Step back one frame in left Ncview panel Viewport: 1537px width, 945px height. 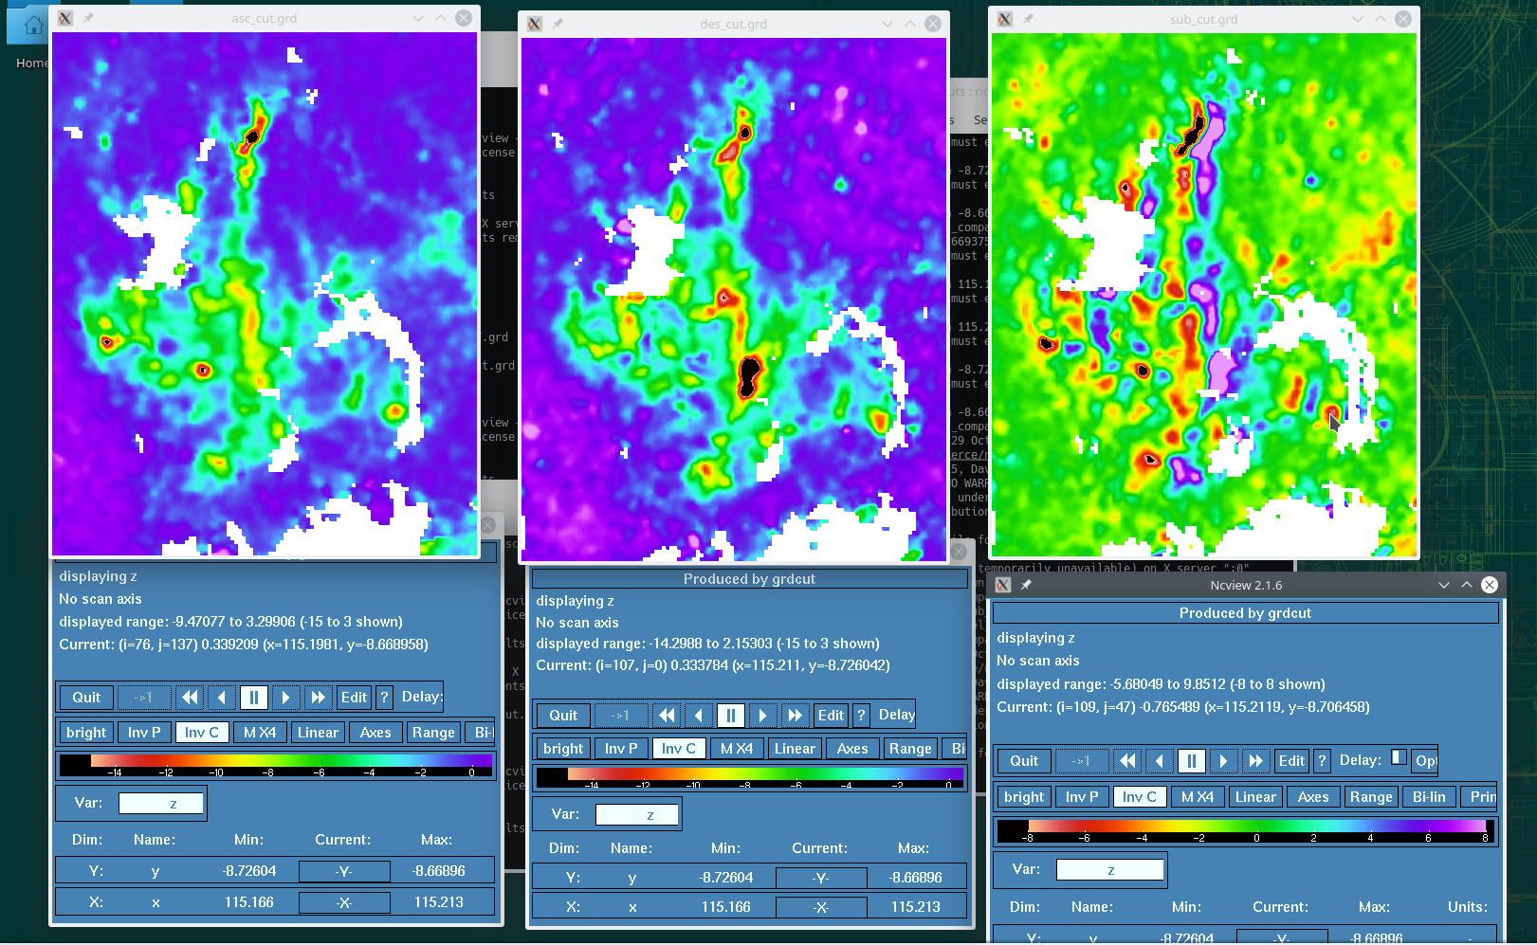tap(222, 698)
